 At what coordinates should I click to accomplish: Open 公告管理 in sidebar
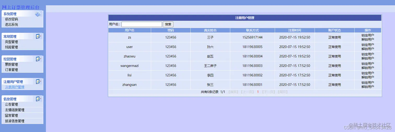[x=11, y=105]
